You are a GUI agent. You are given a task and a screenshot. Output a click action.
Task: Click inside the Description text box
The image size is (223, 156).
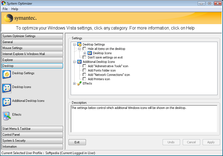coord(144,119)
